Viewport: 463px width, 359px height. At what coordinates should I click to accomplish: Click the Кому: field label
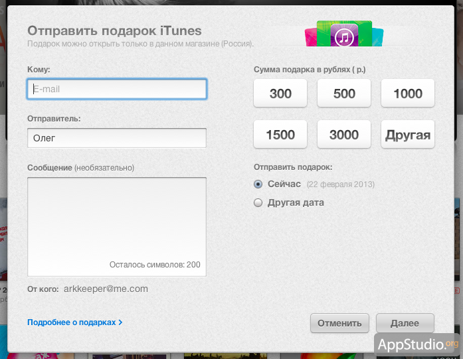(39, 70)
